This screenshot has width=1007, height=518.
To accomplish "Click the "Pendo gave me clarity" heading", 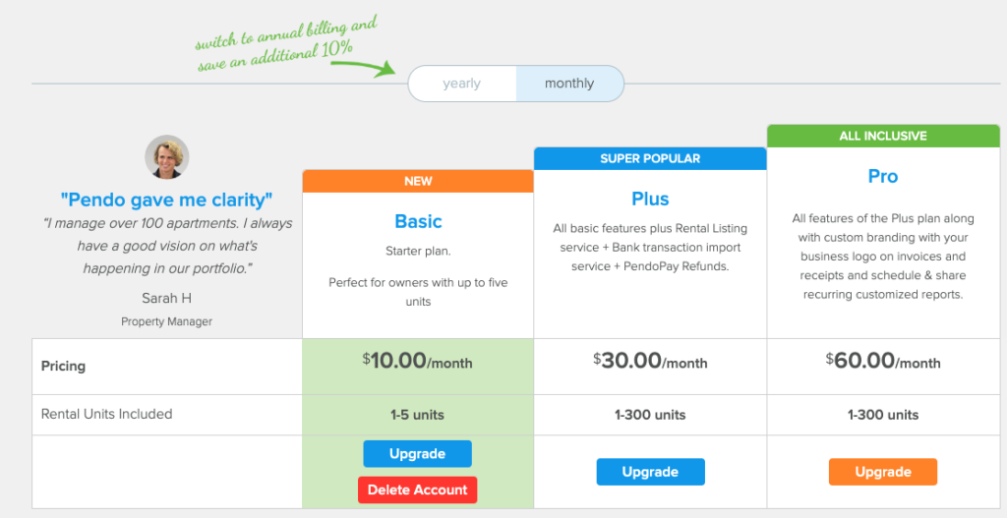I will coord(167,201).
